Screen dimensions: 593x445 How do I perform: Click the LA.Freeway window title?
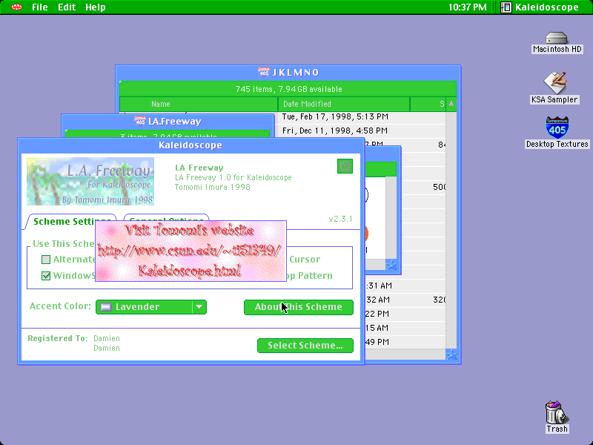click(x=174, y=121)
